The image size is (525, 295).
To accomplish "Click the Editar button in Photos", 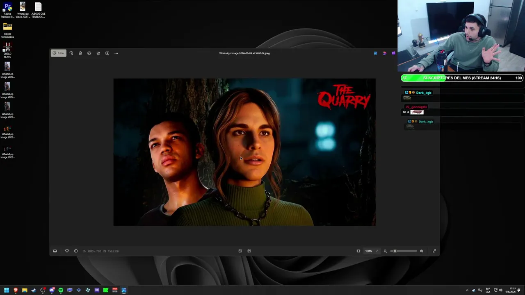I will [x=58, y=53].
